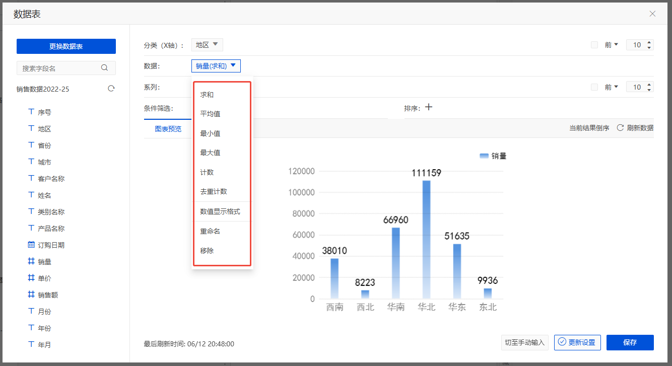Viewport: 672px width, 366px height.
Task: Select the 产品名称 field name
Action: pos(51,229)
